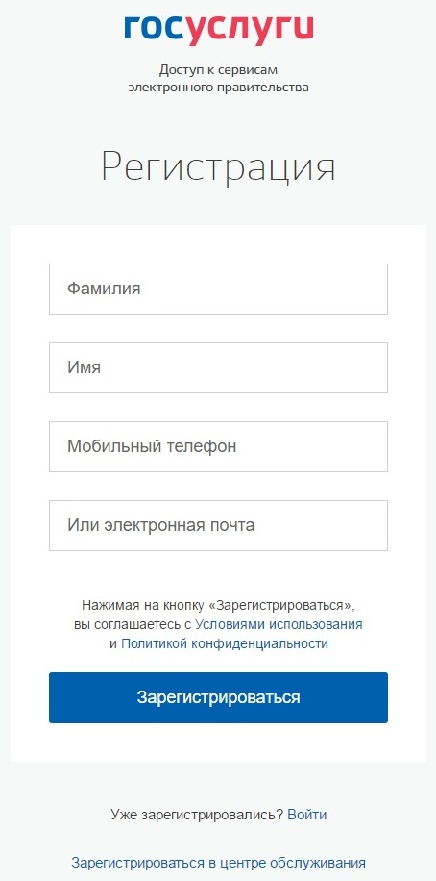Screen dimensions: 436x881
Task: Focus the Имя input field
Action: 218,367
